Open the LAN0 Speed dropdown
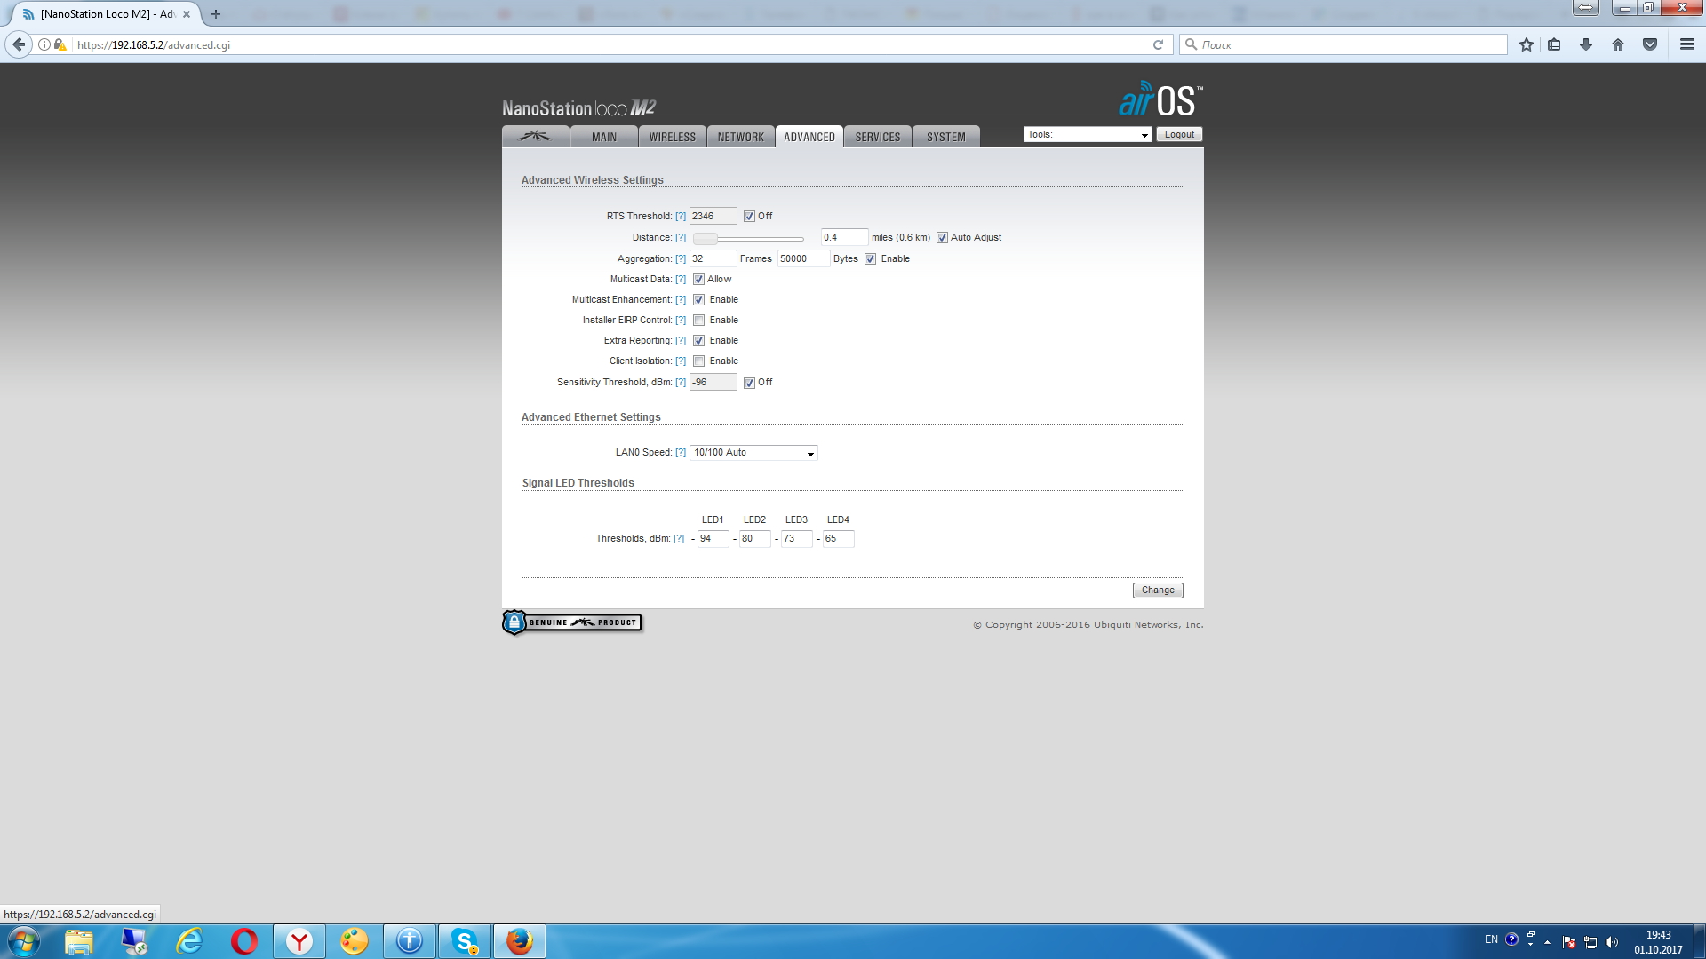Image resolution: width=1706 pixels, height=959 pixels. [x=753, y=453]
